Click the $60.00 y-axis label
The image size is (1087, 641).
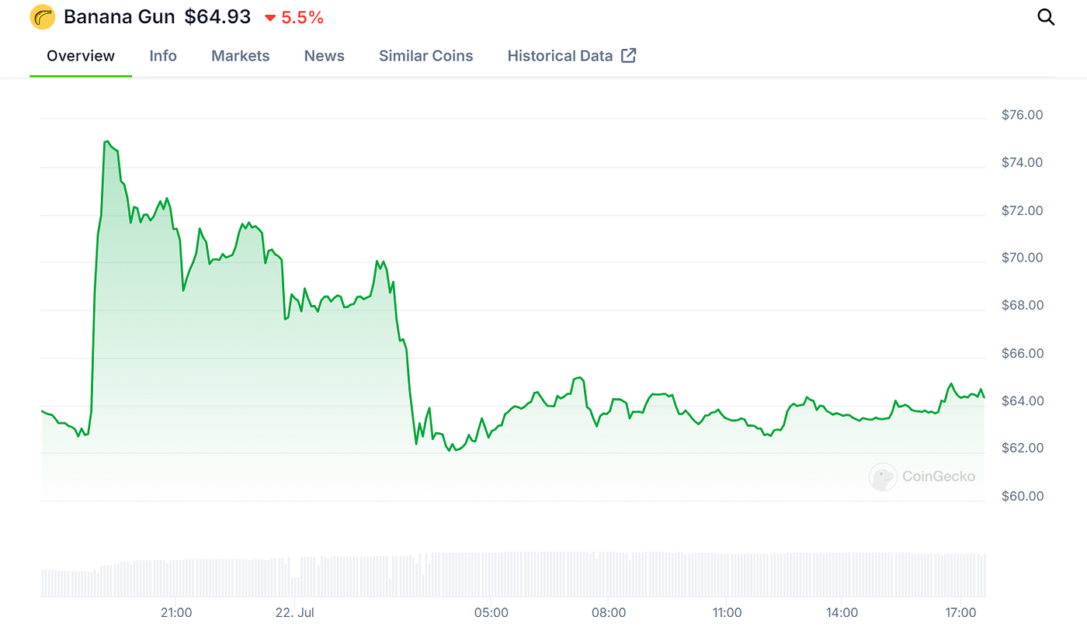(x=1023, y=496)
